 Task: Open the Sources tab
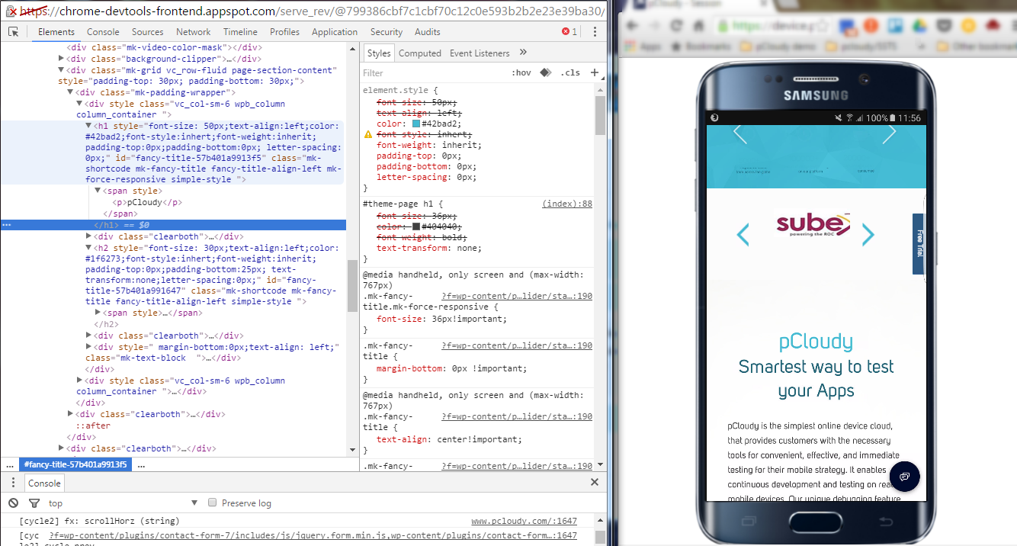pos(148,32)
